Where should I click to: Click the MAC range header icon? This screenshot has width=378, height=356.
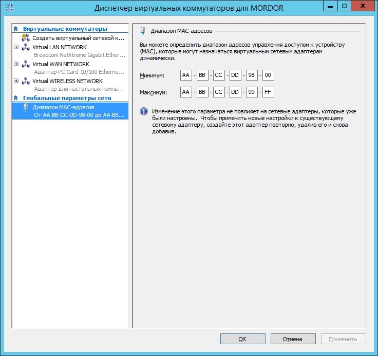143,31
